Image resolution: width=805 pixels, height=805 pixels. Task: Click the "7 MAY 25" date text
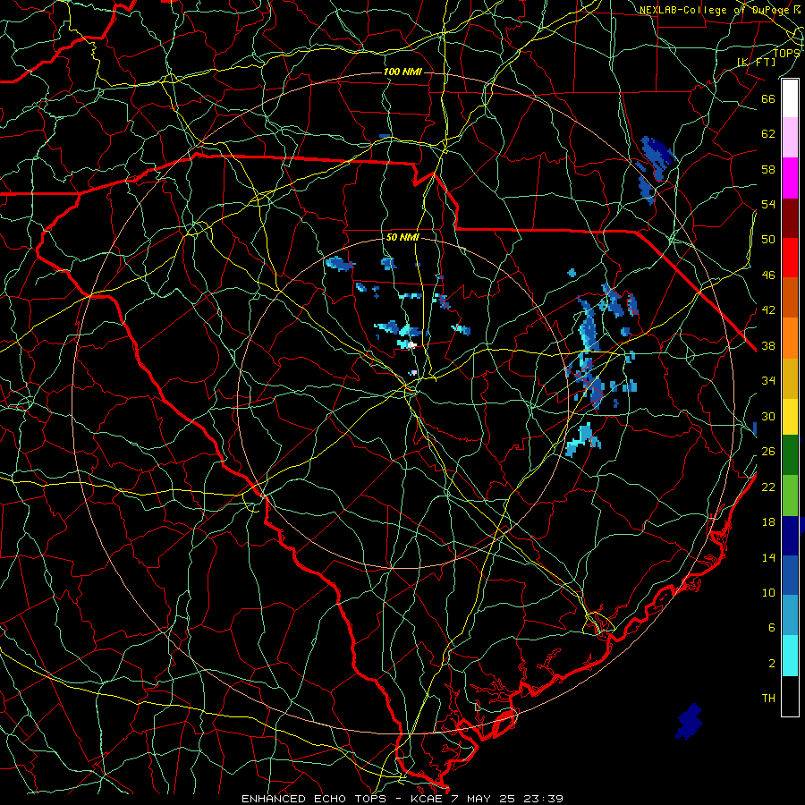pyautogui.click(x=485, y=799)
